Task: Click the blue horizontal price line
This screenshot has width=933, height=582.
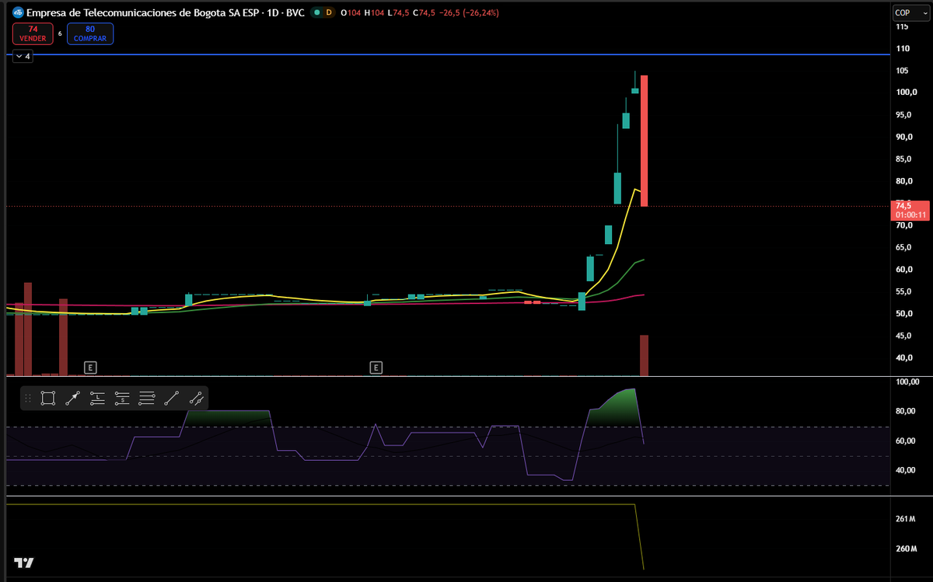Action: 447,54
